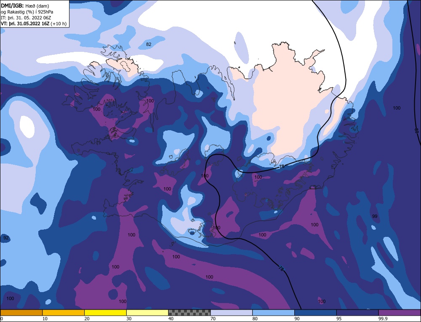The height and width of the screenshot is (322, 421).
Task: Click the purple legend swatch above 99.9
Action: coord(400,312)
